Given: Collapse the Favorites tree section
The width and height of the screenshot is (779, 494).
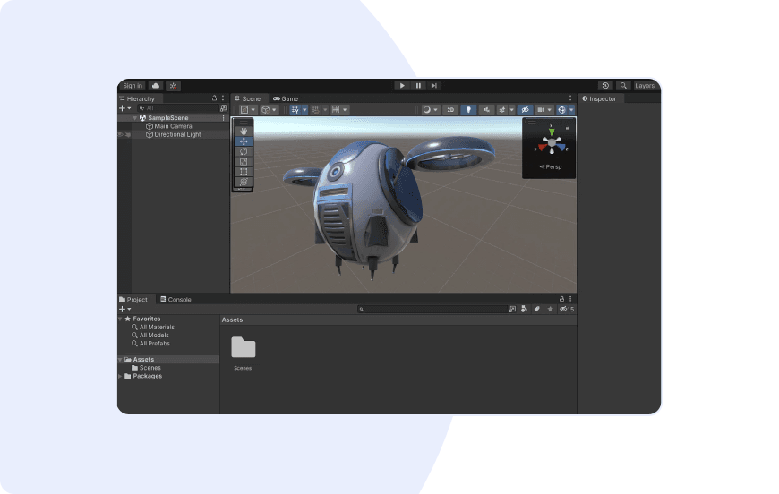Looking at the screenshot, I should pos(120,319).
